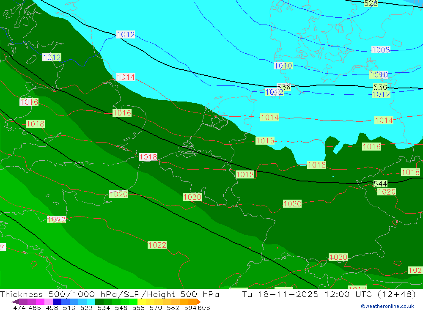Select the 1010 label with green background

(379, 75)
